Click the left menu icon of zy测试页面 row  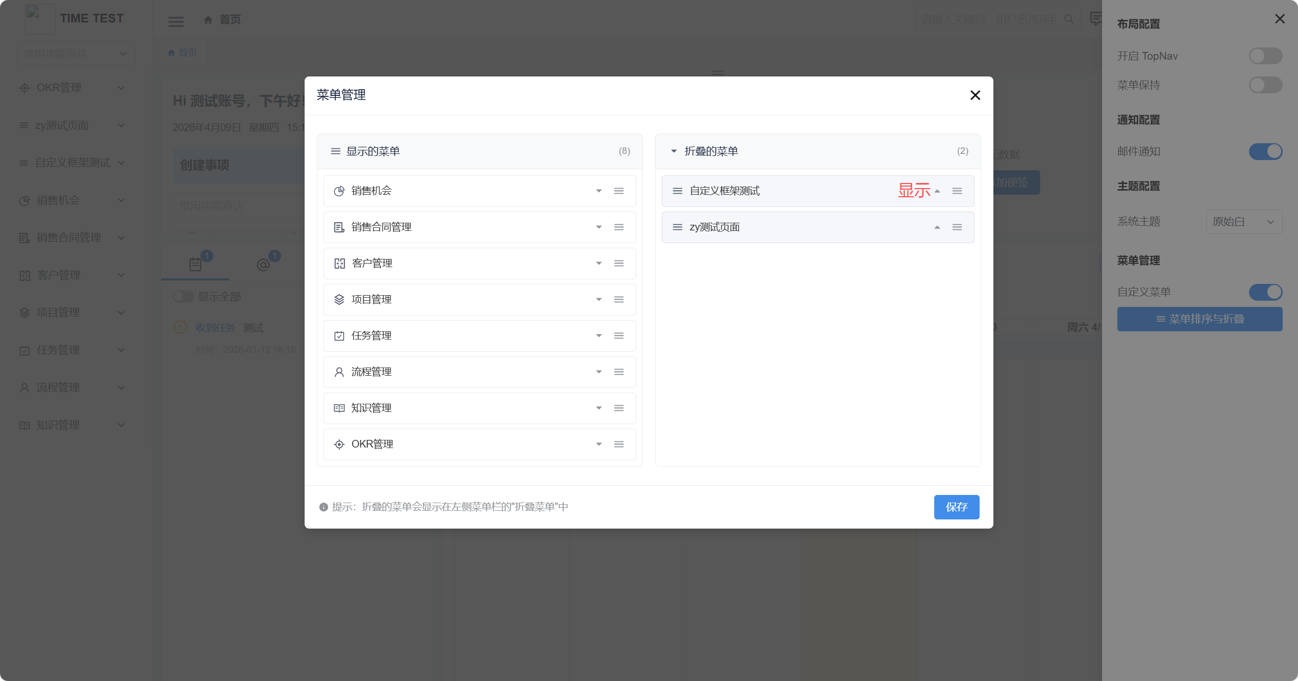tap(678, 227)
